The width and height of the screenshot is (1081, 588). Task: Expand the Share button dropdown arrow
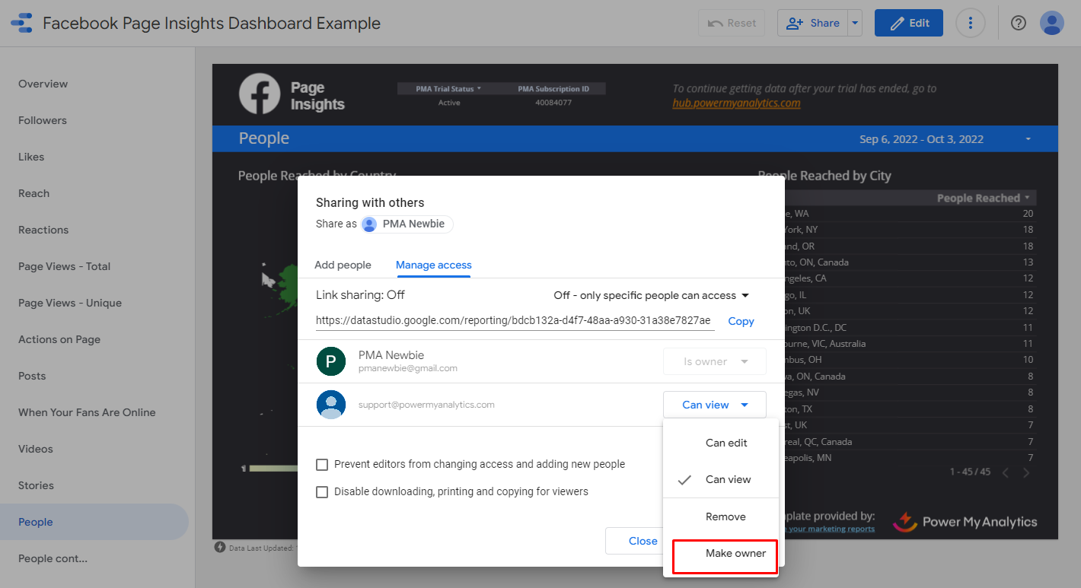click(x=856, y=23)
